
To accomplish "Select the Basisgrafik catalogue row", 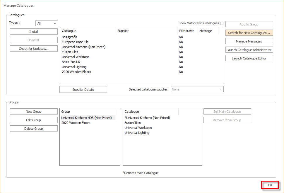I will click(70, 37).
